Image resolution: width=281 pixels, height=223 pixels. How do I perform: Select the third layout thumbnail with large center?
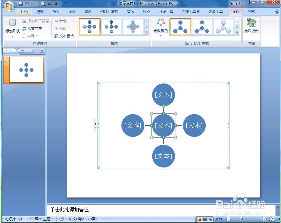133,27
